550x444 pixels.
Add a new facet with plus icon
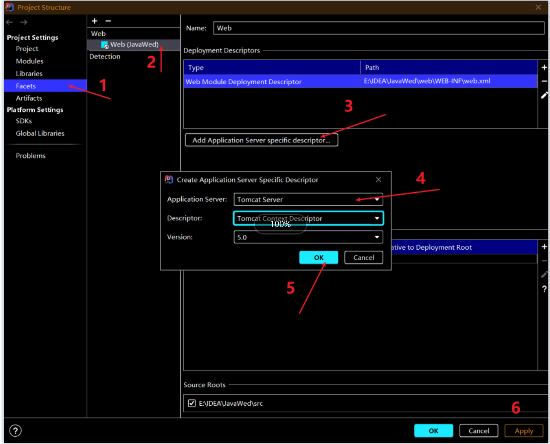[x=95, y=21]
